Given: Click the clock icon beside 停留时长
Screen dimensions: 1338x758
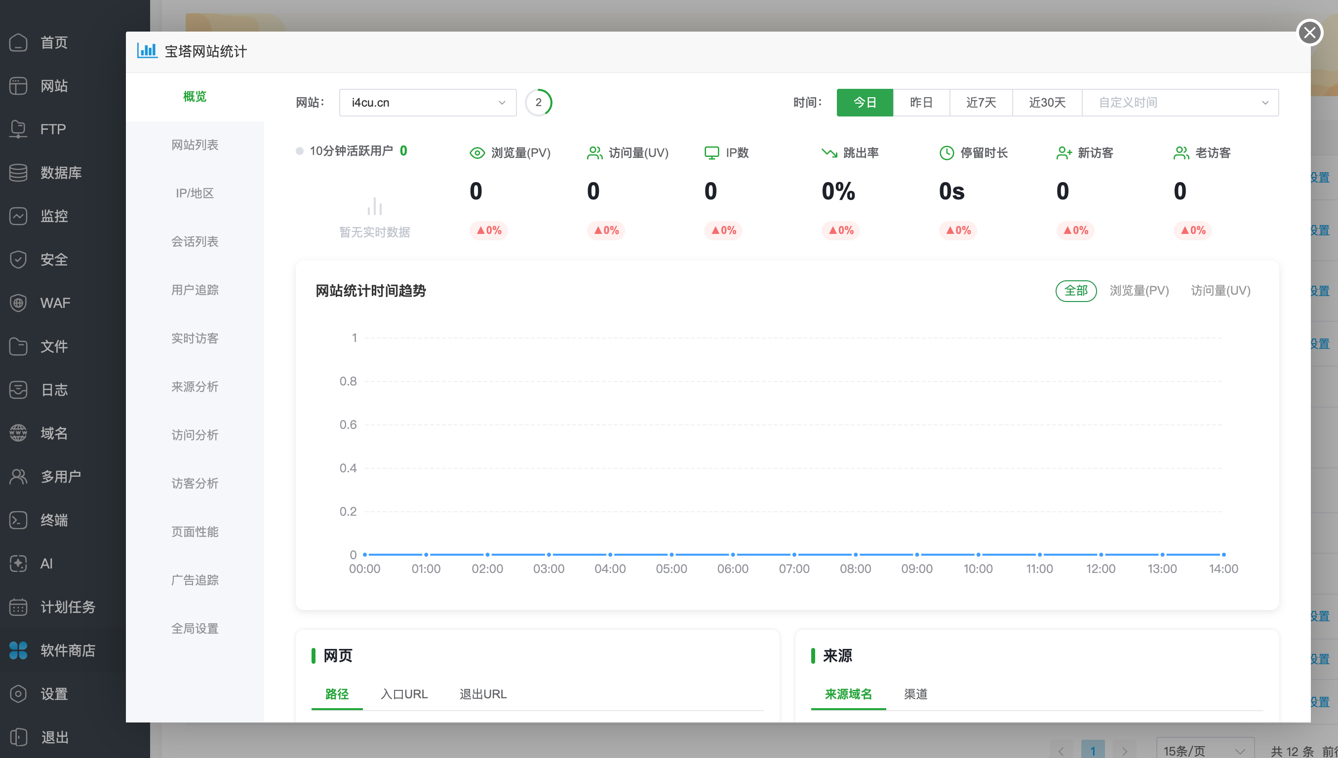Looking at the screenshot, I should [x=946, y=153].
